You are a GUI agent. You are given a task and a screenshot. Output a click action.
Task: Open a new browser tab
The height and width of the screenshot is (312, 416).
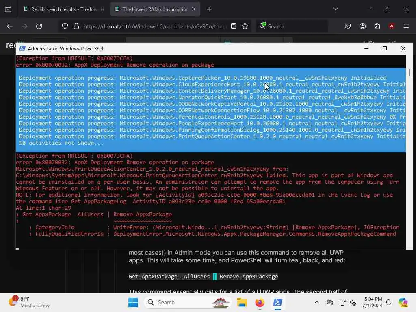[209, 9]
